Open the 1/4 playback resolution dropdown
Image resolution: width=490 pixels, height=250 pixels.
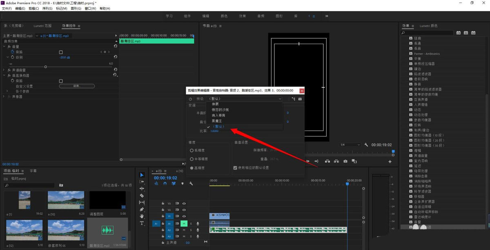(350, 145)
